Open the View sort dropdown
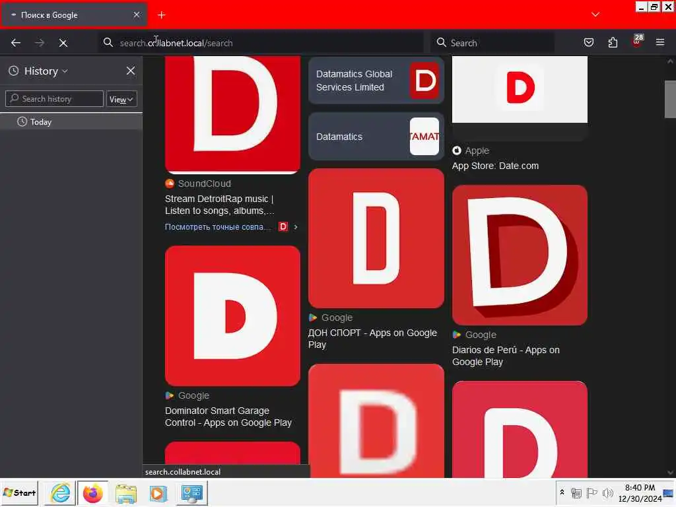The width and height of the screenshot is (676, 507). point(121,99)
